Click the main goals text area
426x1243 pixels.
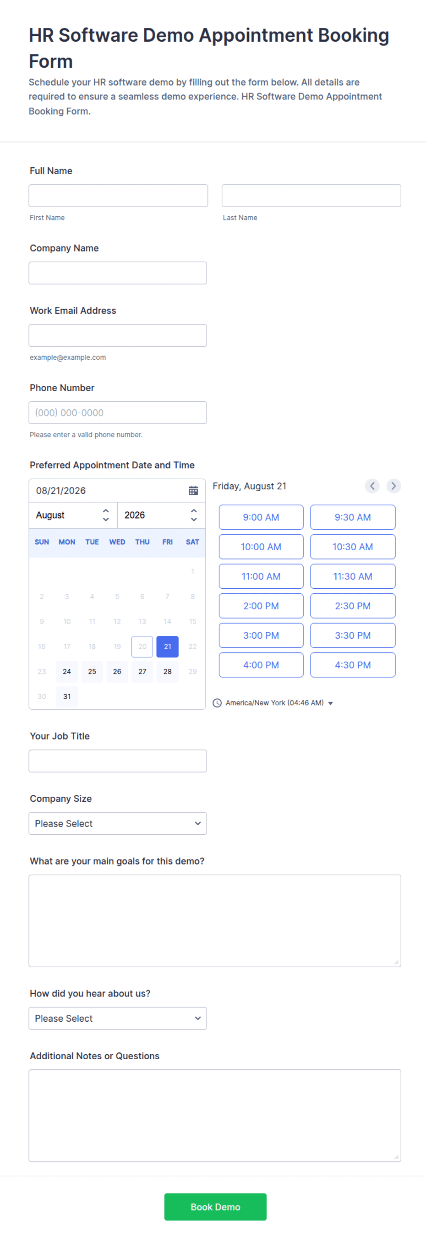click(215, 920)
